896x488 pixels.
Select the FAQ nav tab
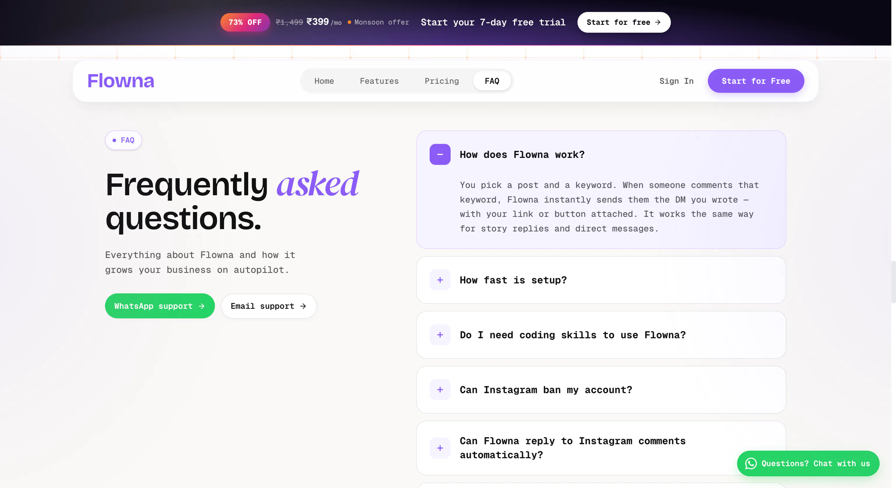click(x=492, y=81)
